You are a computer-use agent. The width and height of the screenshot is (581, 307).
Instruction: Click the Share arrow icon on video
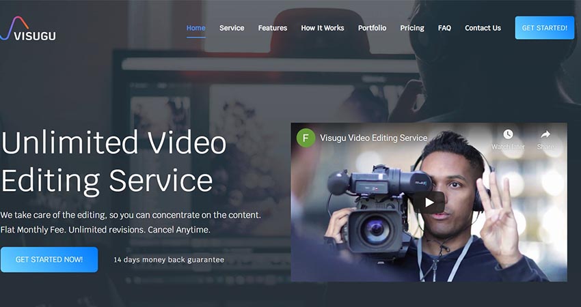545,134
